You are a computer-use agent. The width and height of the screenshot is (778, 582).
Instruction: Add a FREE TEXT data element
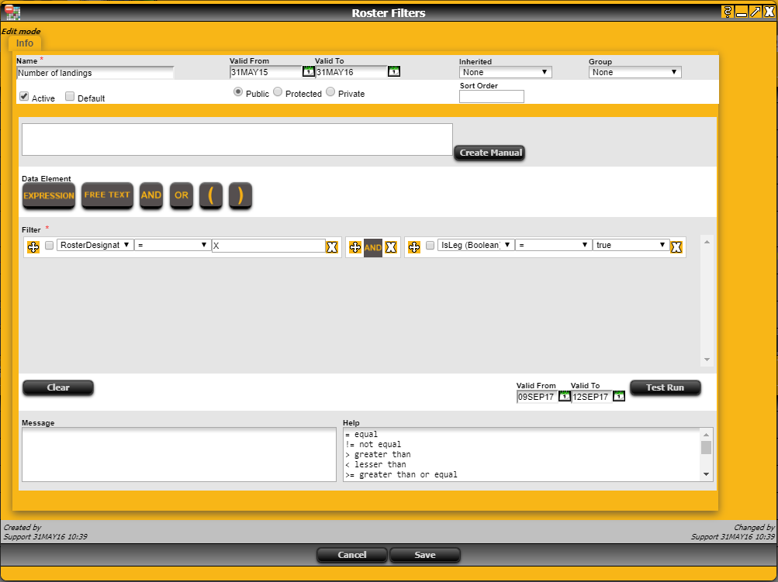coord(107,195)
